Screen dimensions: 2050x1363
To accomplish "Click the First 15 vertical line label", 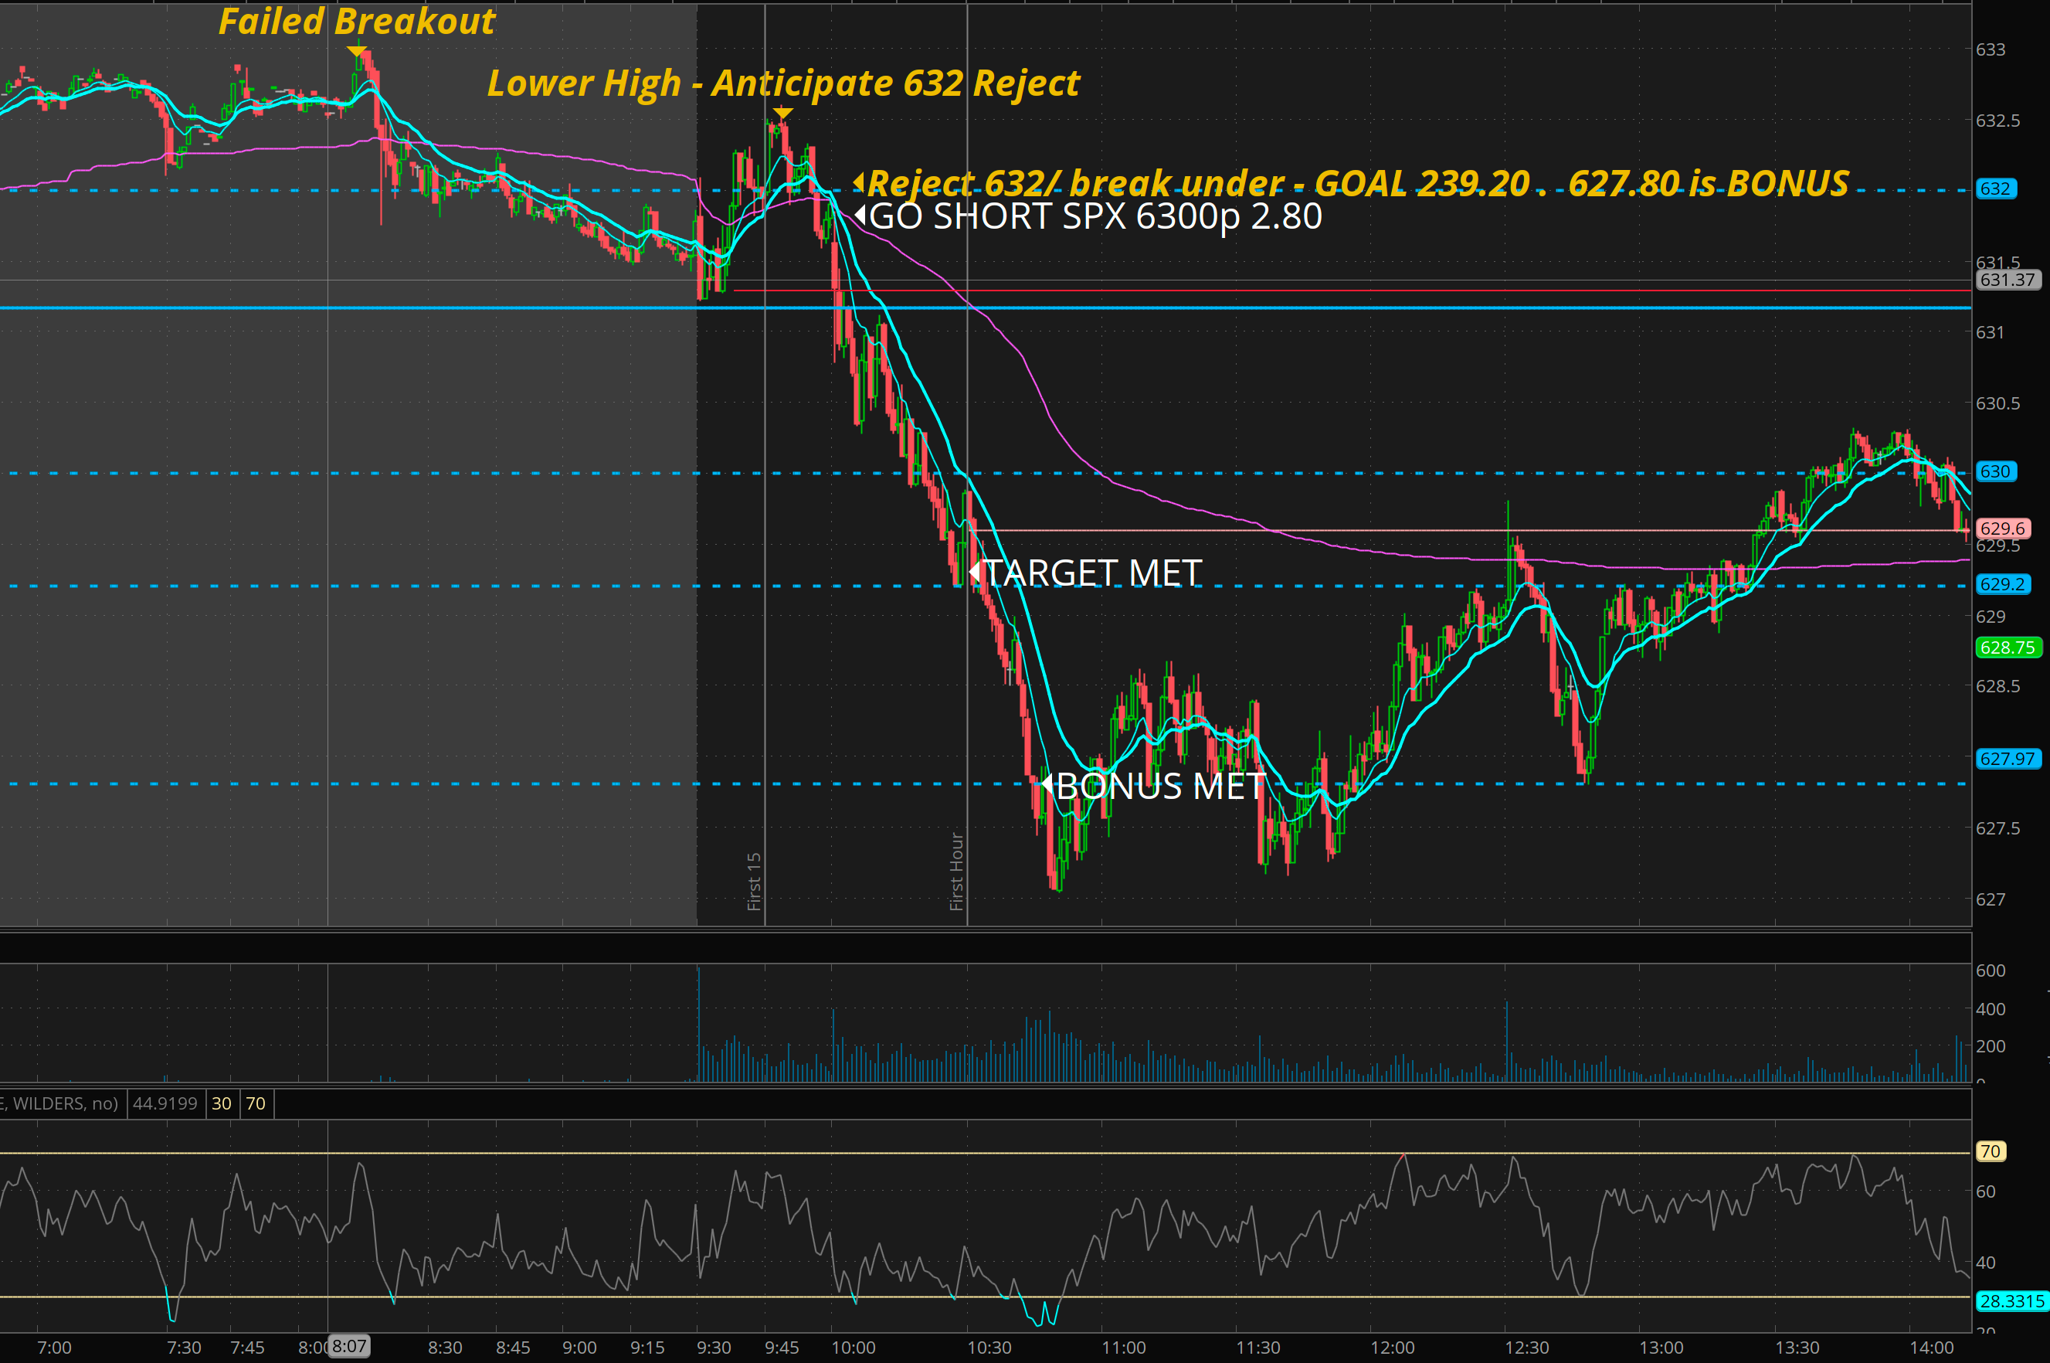I will coord(755,881).
